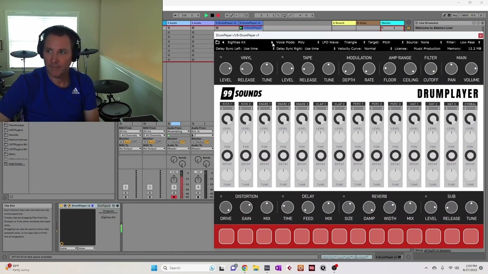This screenshot has width=488, height=274.
Task: Open OneNote from the taskbar
Action: [x=278, y=268]
